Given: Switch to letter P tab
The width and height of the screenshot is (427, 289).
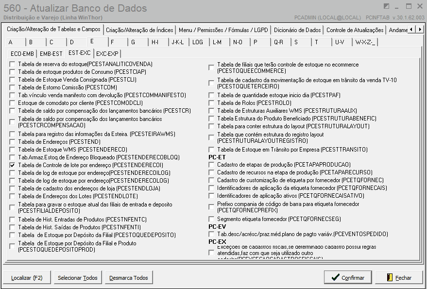Looking at the screenshot, I should point(260,42).
